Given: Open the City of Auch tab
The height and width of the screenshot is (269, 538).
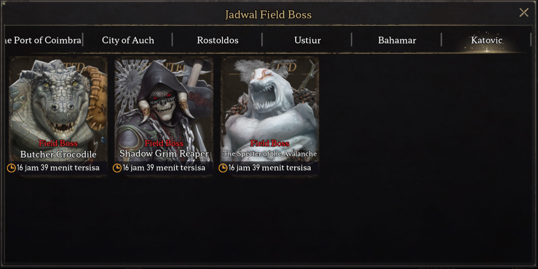Looking at the screenshot, I should pyautogui.click(x=128, y=40).
